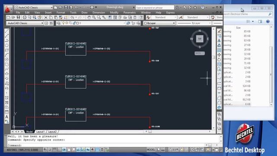
Task: Select the Move modify tool
Action: (x=219, y=55)
